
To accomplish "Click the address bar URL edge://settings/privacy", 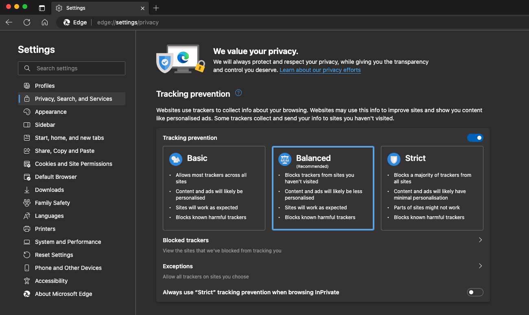I will point(128,22).
